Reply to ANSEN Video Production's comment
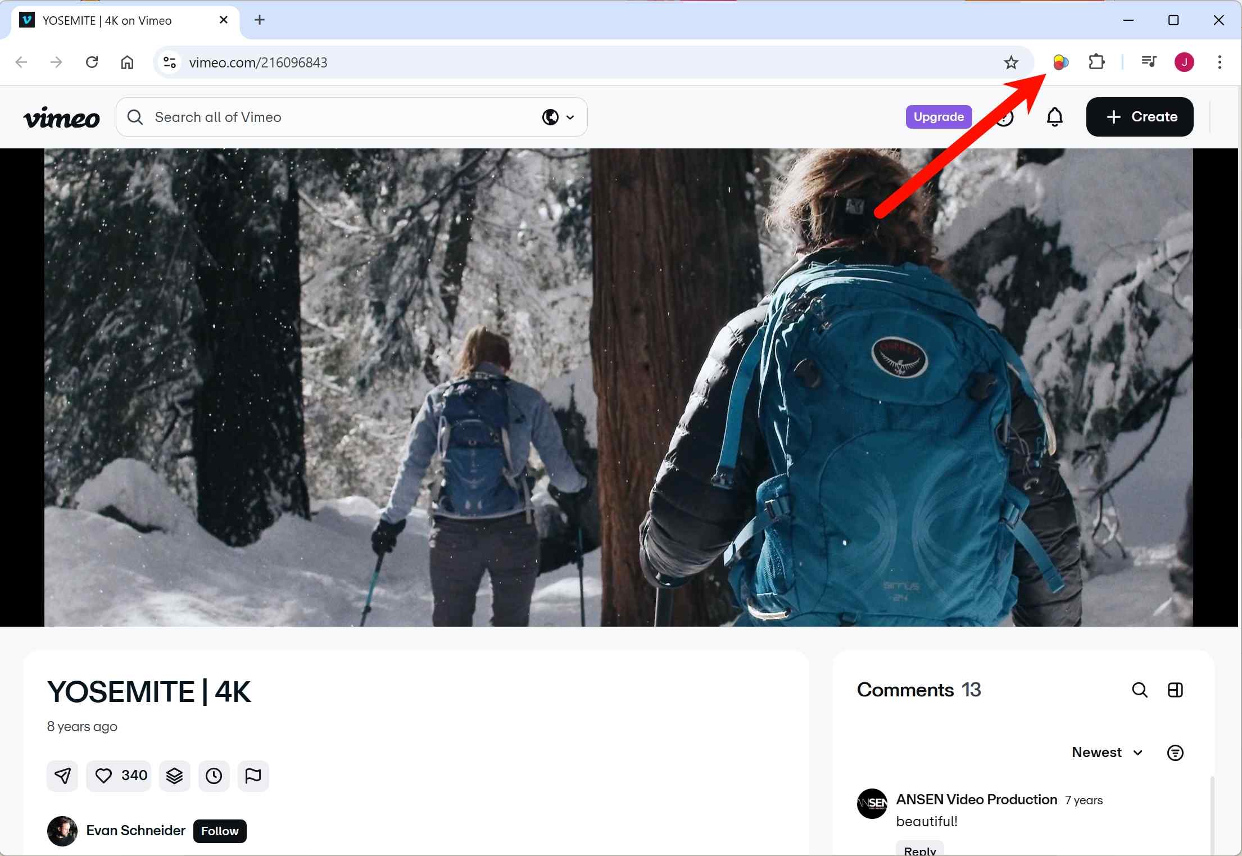The width and height of the screenshot is (1242, 856). [x=919, y=850]
